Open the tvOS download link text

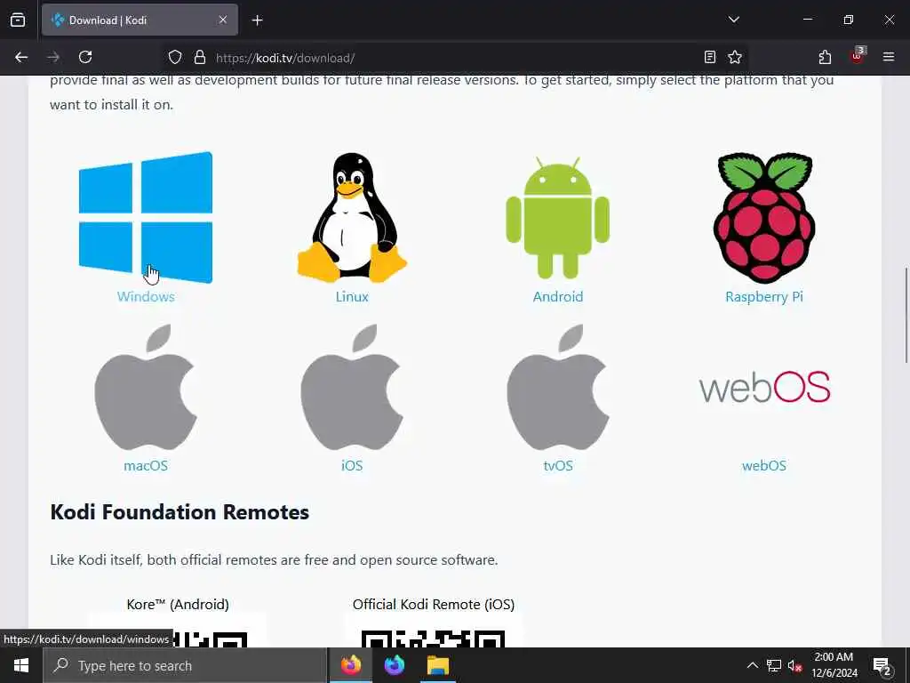558,466
